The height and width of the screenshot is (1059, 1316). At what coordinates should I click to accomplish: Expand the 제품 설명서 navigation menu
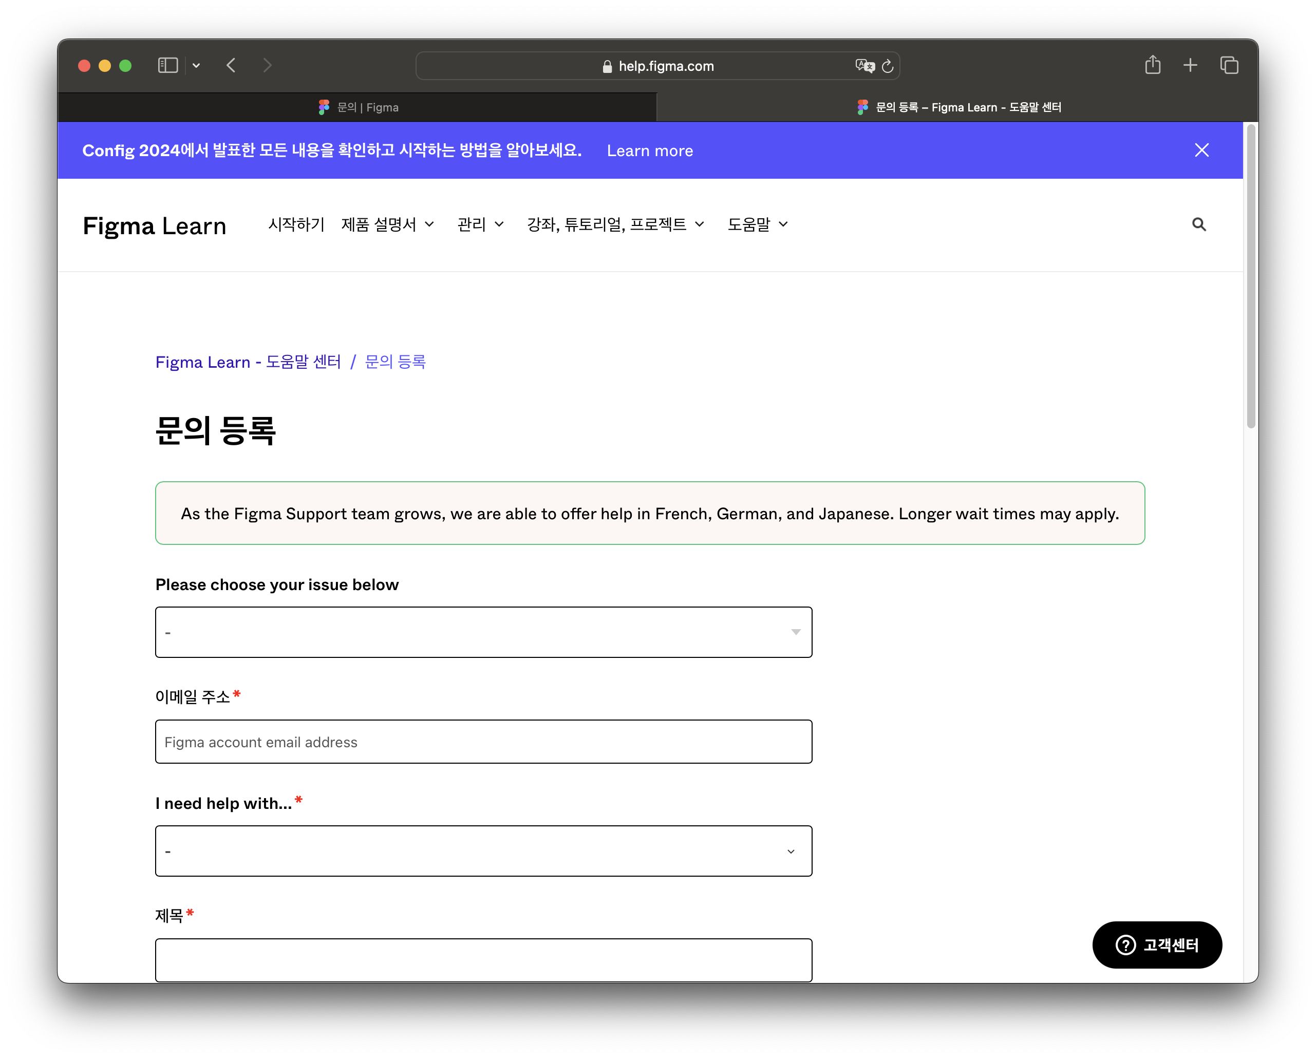point(388,224)
